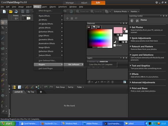Open Distortion Effects submenu

49,32
